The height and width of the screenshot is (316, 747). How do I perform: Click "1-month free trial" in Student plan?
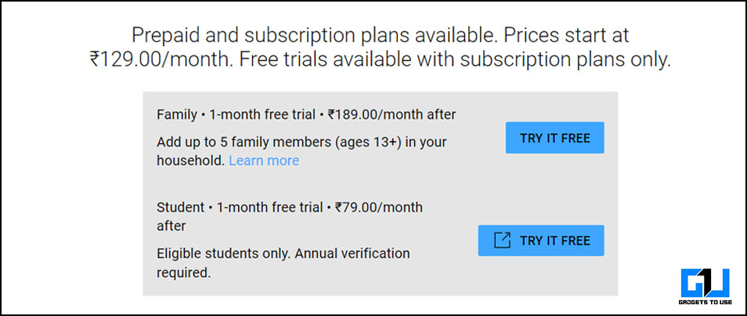click(x=269, y=208)
